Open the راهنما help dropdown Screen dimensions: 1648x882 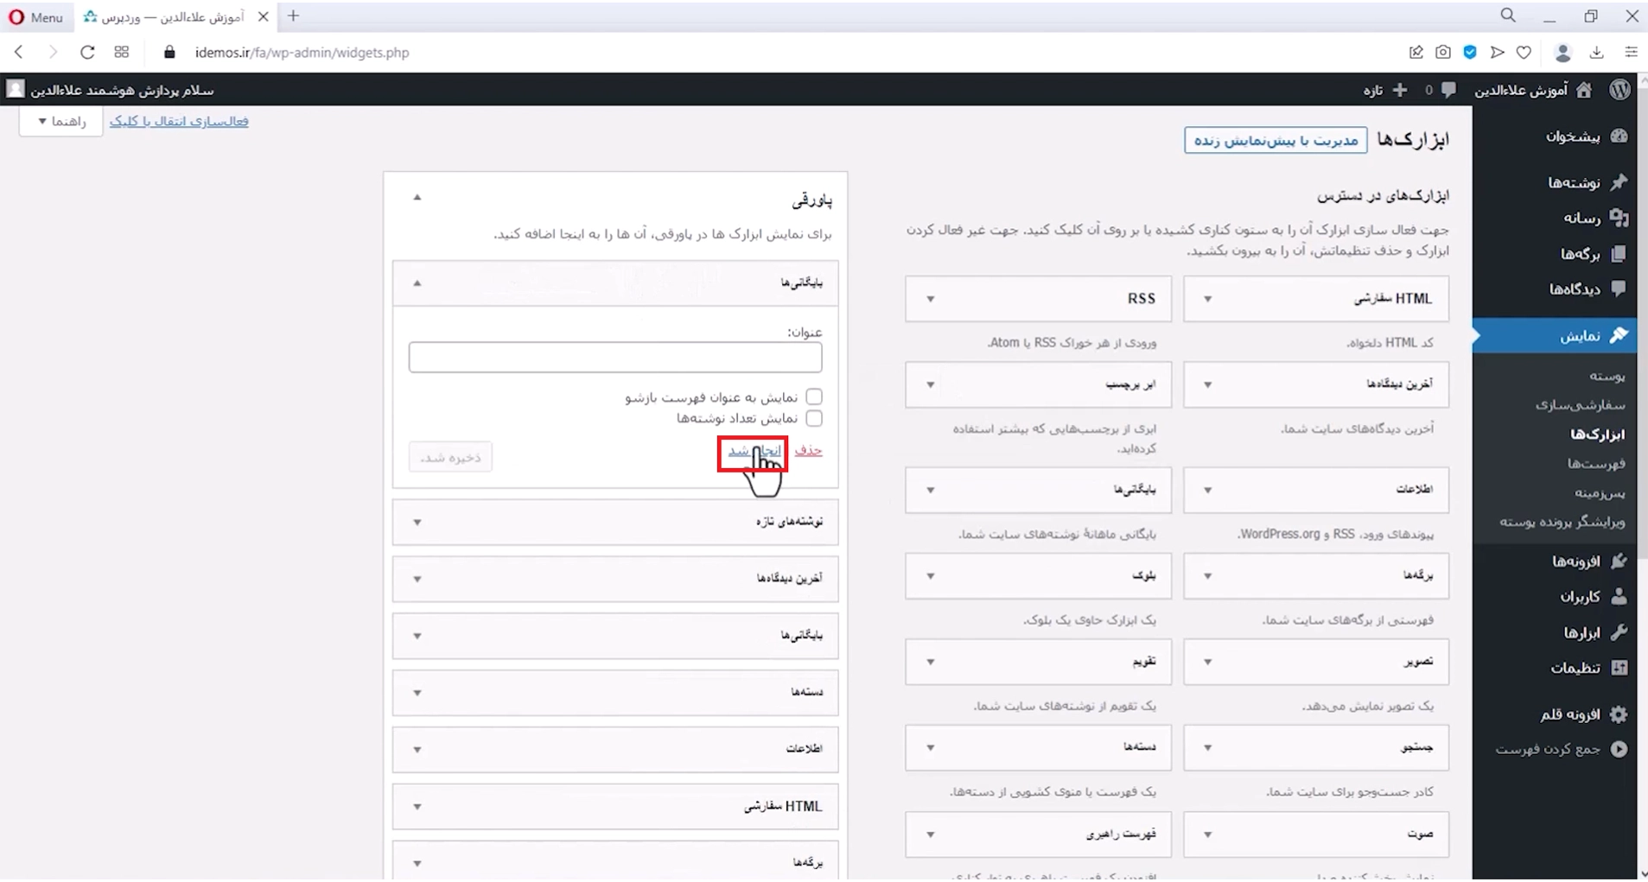pyautogui.click(x=61, y=121)
